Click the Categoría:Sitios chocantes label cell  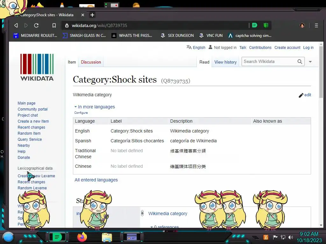click(x=137, y=141)
